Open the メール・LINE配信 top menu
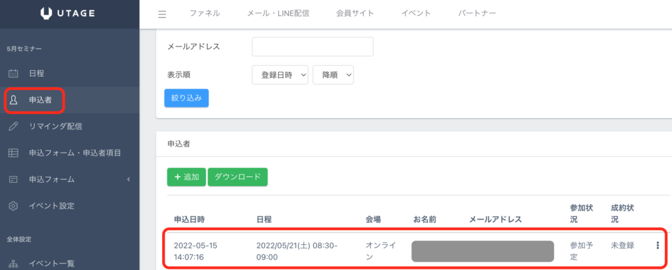This screenshot has width=672, height=270. coord(278,14)
